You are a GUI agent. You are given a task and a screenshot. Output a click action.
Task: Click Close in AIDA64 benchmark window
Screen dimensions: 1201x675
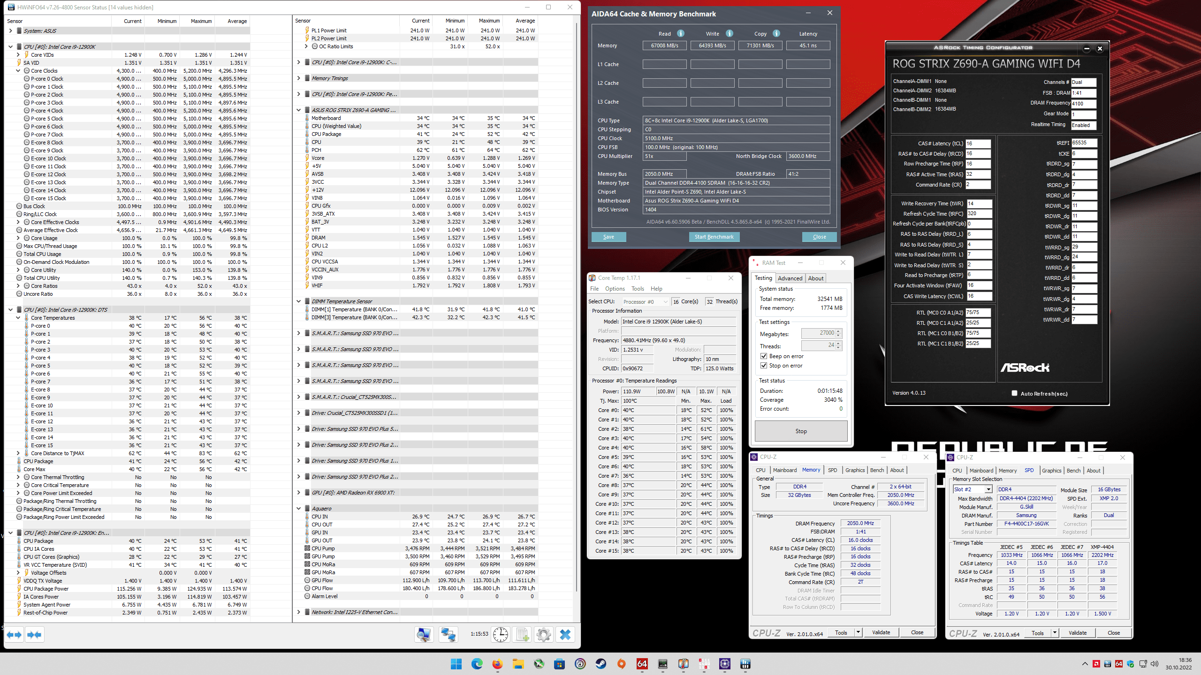(x=819, y=237)
